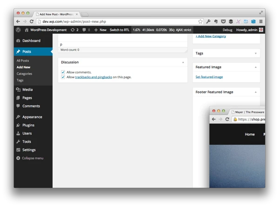Click the updates icon showing 2
Viewport: 279px width, 207px height.
pos(74,30)
